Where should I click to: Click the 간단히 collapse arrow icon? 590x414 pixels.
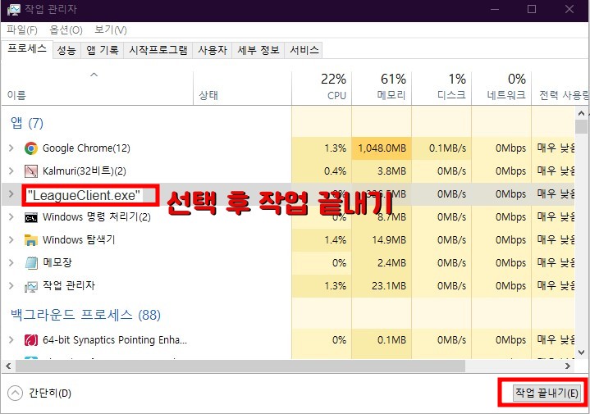(x=15, y=394)
